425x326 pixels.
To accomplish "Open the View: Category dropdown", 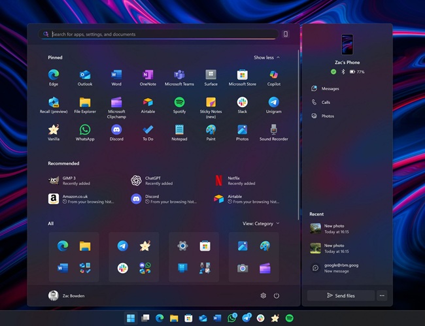I will [261, 223].
